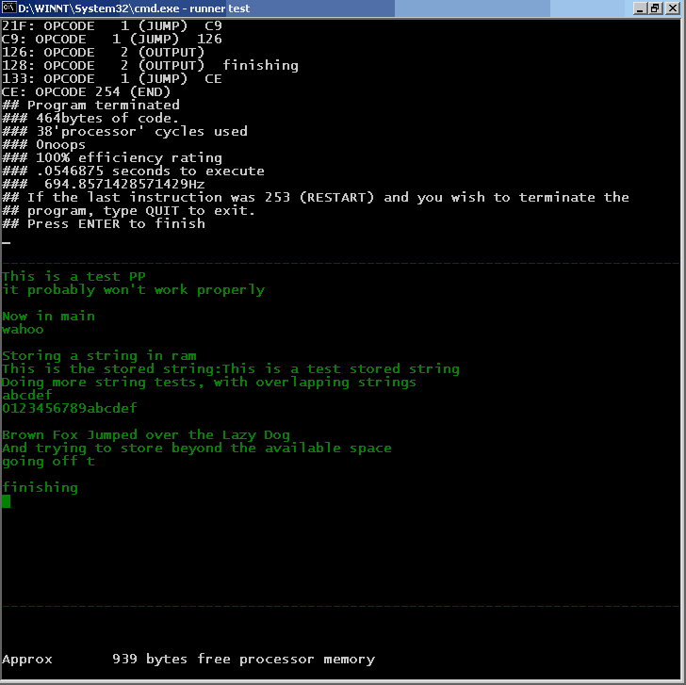686x685 pixels.
Task: Click the '939 bytes free processor memory' status line
Action: click(243, 660)
